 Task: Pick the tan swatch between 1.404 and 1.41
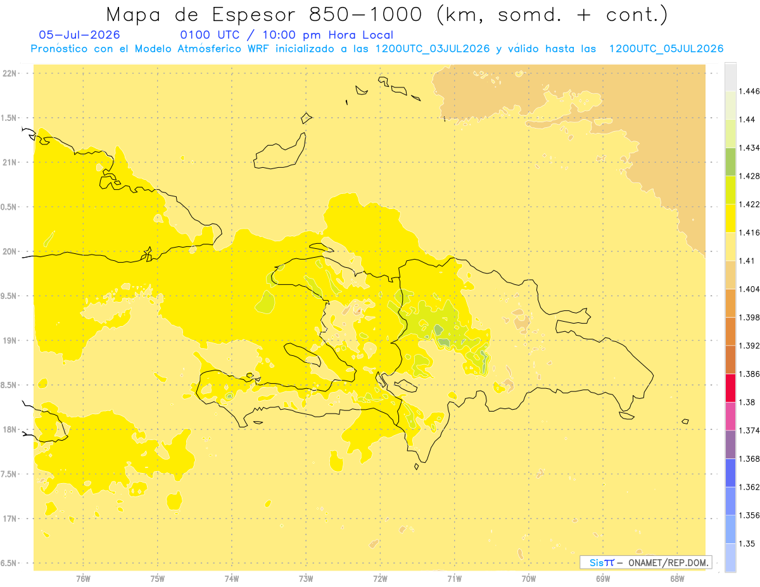(x=730, y=275)
